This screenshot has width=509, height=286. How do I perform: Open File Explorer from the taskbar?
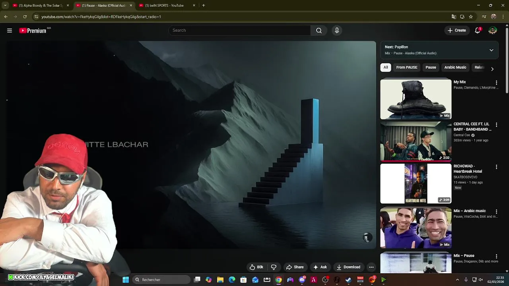220,280
